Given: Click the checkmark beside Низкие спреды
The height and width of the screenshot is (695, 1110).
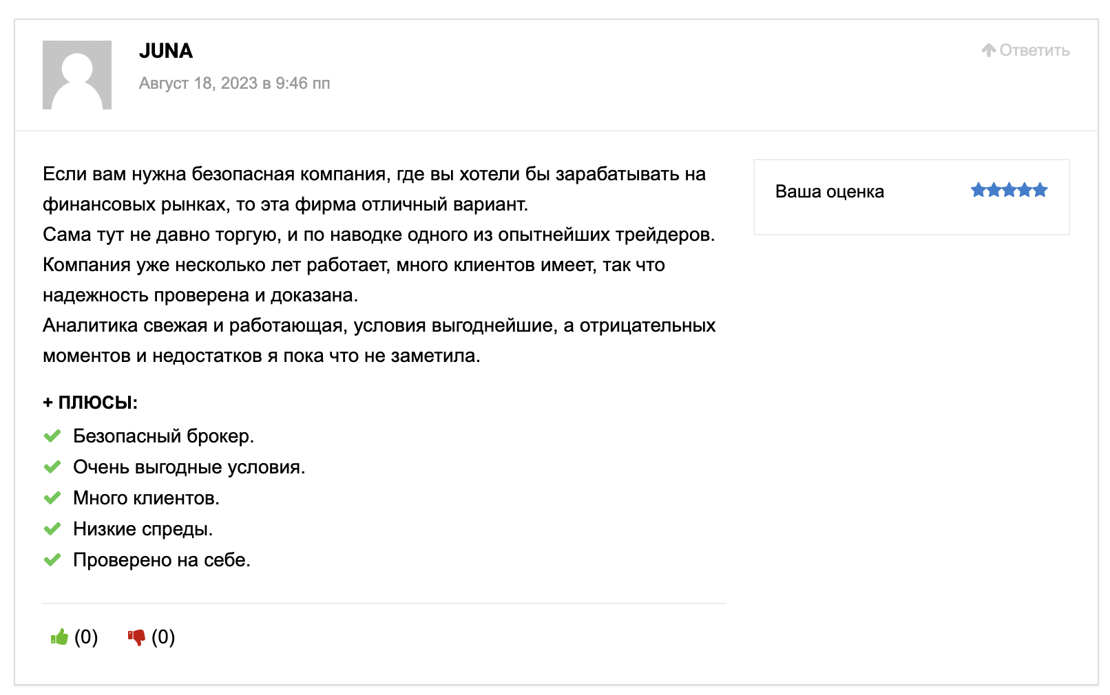Looking at the screenshot, I should tap(52, 529).
